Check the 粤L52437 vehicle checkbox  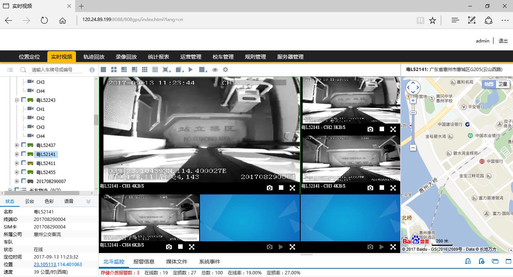point(24,145)
